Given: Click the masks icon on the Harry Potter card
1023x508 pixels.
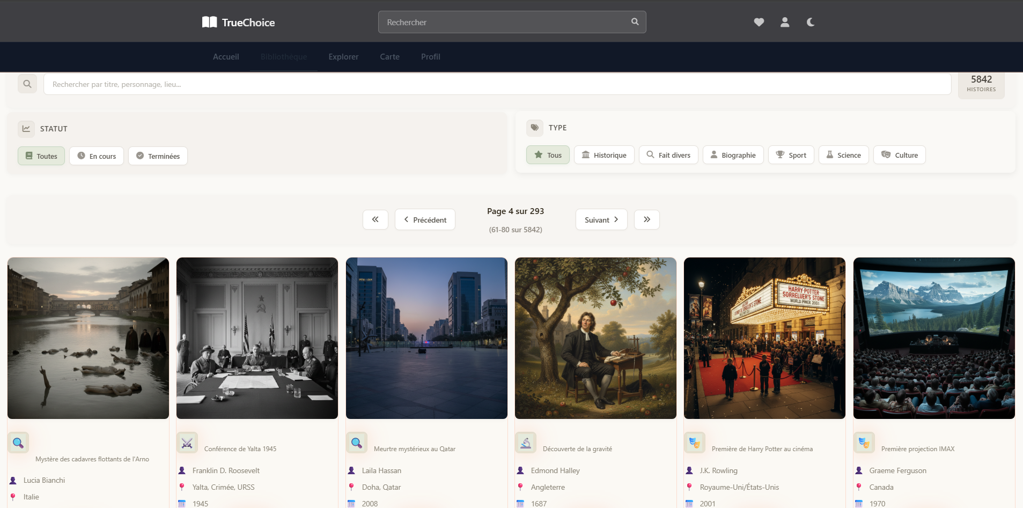Looking at the screenshot, I should [x=695, y=443].
